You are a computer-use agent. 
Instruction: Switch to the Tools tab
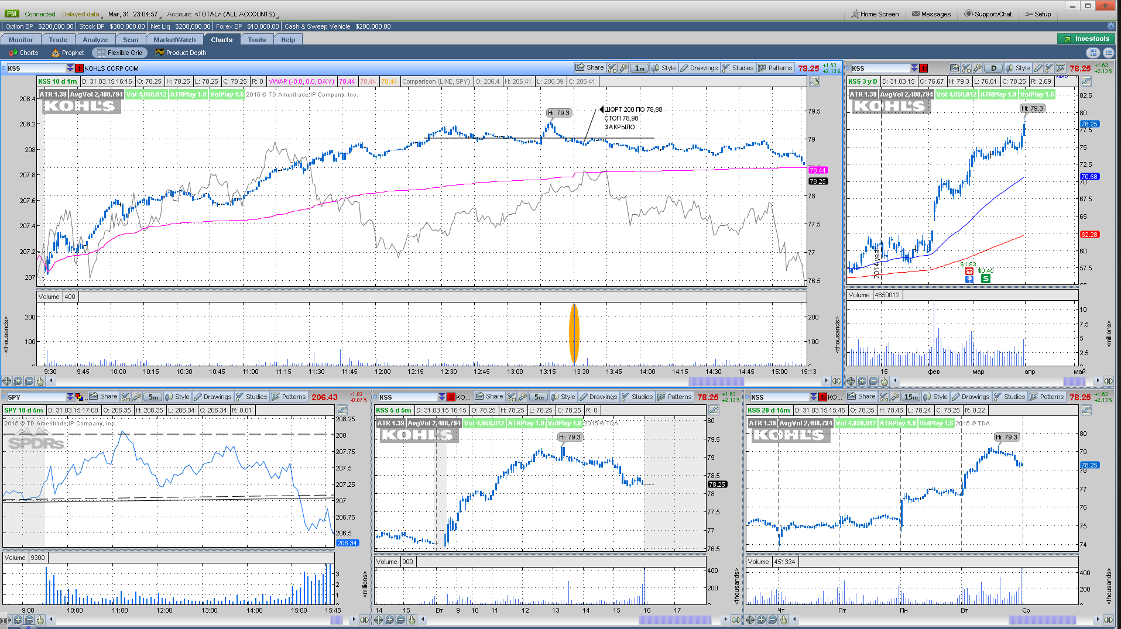pos(256,40)
